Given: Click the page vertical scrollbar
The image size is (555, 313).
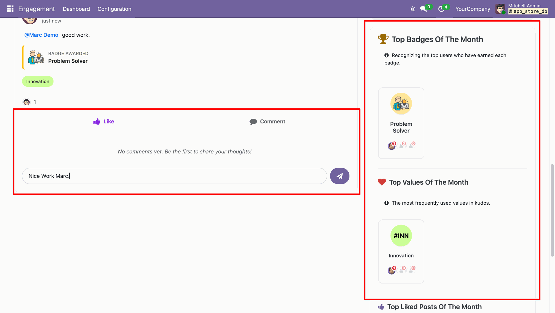Looking at the screenshot, I should (x=552, y=210).
